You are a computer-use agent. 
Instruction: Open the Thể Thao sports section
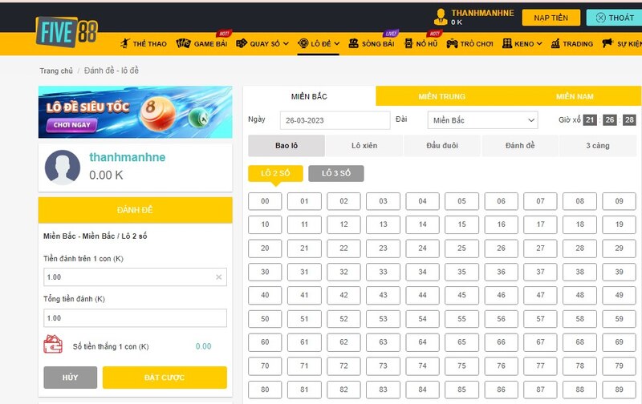pos(144,44)
